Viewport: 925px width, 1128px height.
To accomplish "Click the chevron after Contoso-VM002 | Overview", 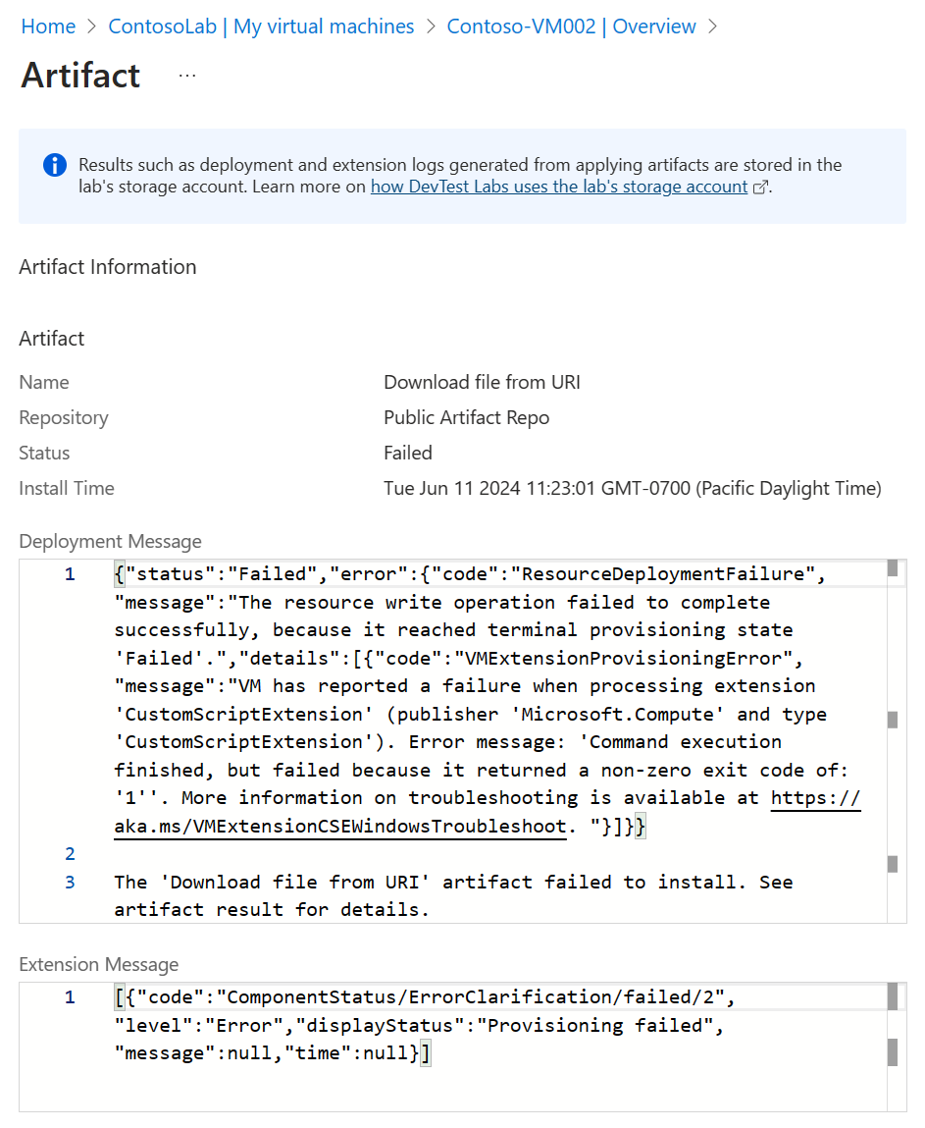I will pos(712,27).
